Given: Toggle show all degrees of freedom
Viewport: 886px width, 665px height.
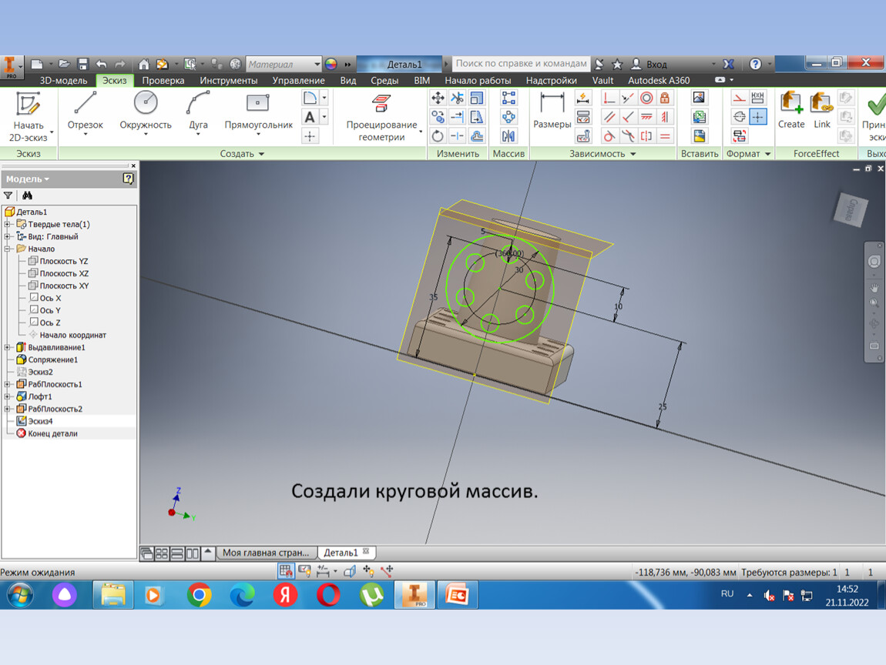Looking at the screenshot, I should (x=368, y=571).
